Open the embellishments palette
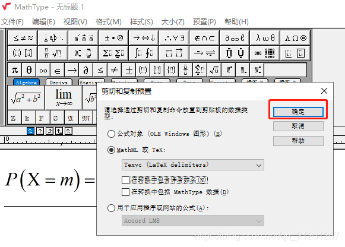This screenshot has height=247, width=345. [x=83, y=38]
